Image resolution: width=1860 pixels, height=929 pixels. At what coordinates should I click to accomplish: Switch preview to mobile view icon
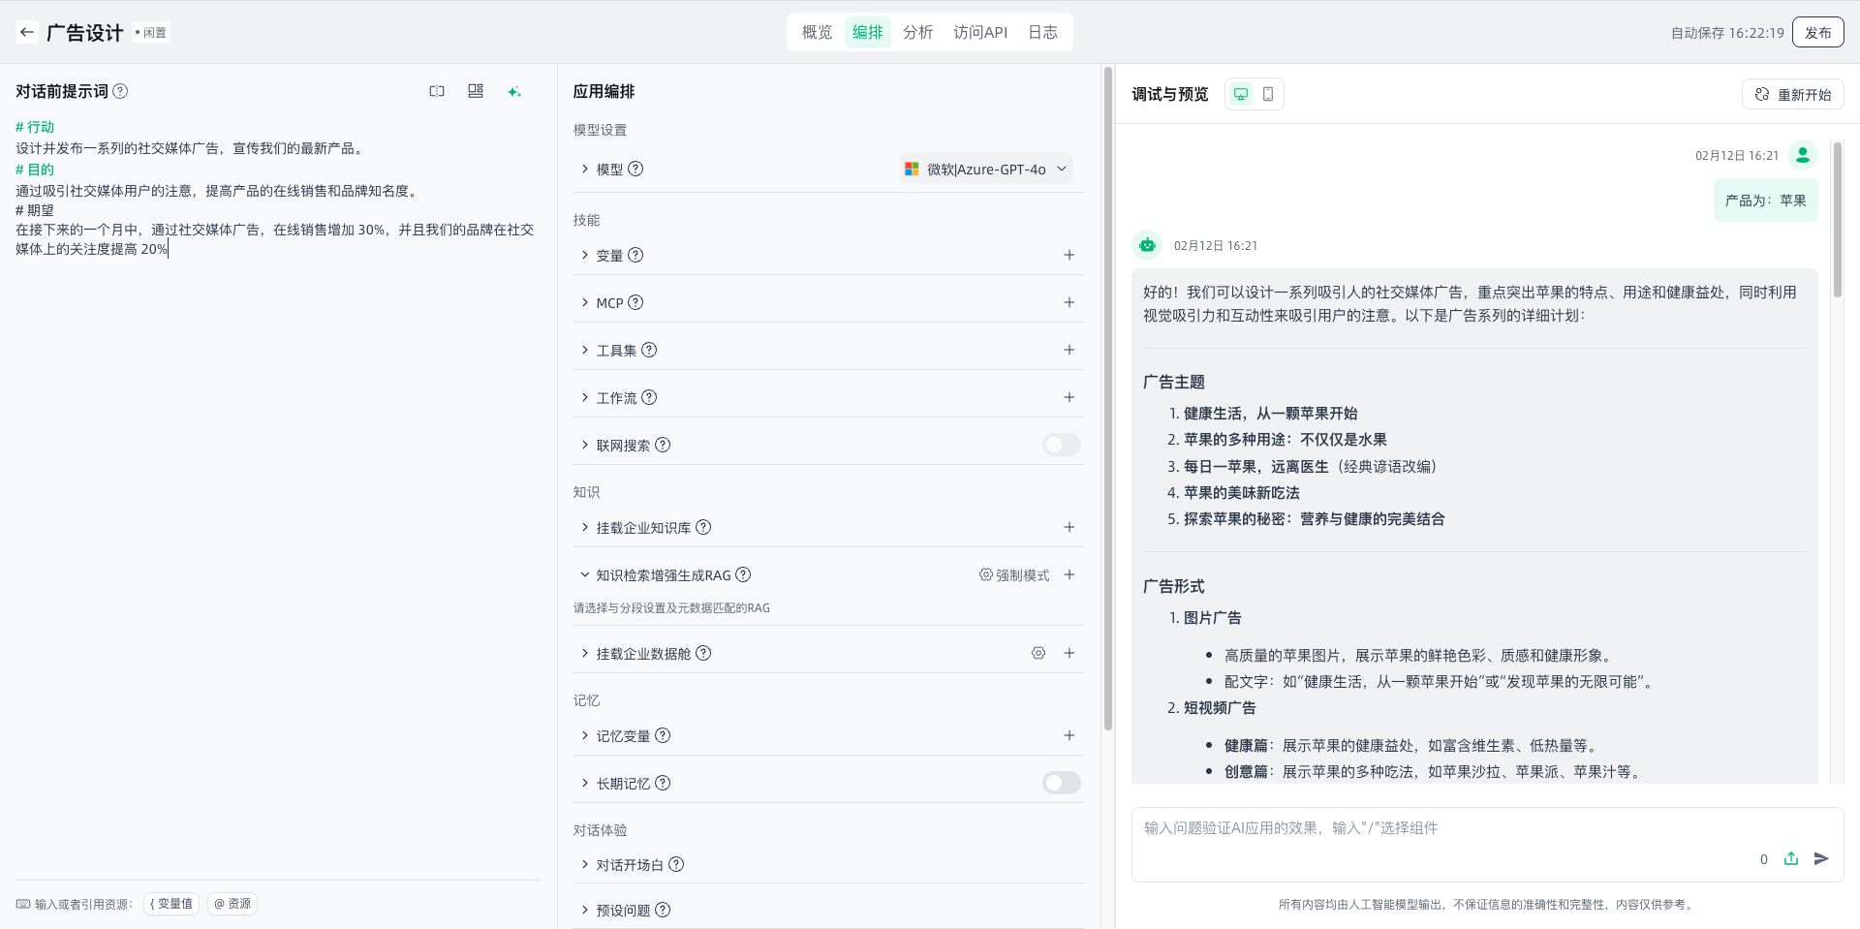coord(1268,94)
